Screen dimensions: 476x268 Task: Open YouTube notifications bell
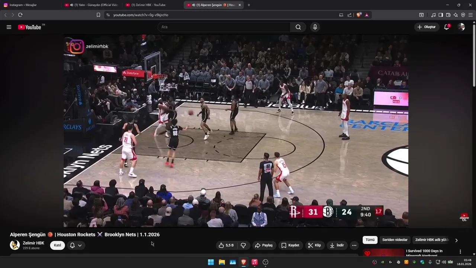(447, 27)
